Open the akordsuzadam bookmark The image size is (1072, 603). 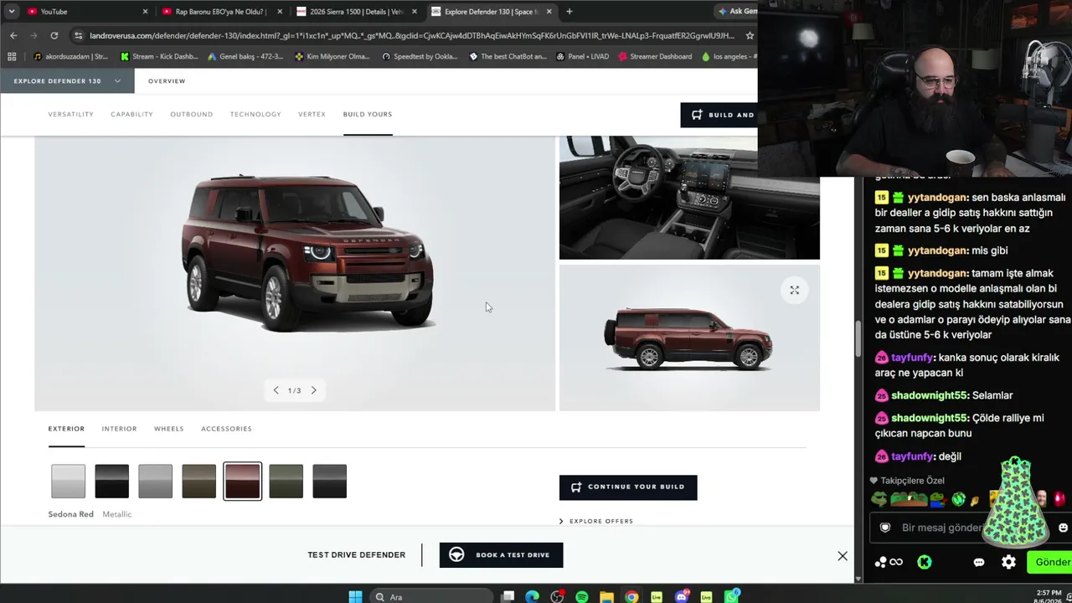click(71, 57)
